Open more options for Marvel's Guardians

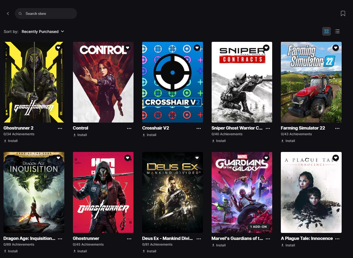(x=268, y=239)
